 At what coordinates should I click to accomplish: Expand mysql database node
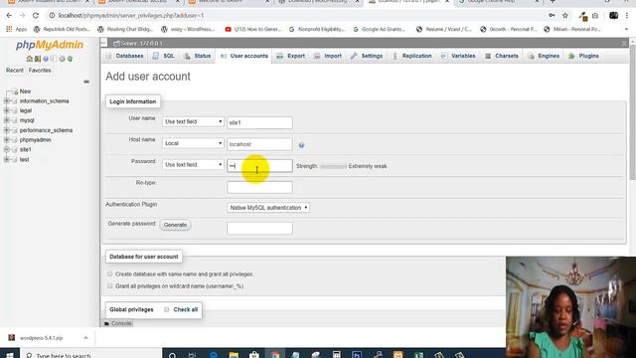point(7,120)
